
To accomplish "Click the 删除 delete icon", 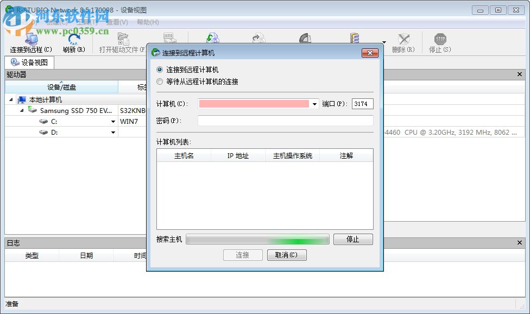I will (404, 38).
